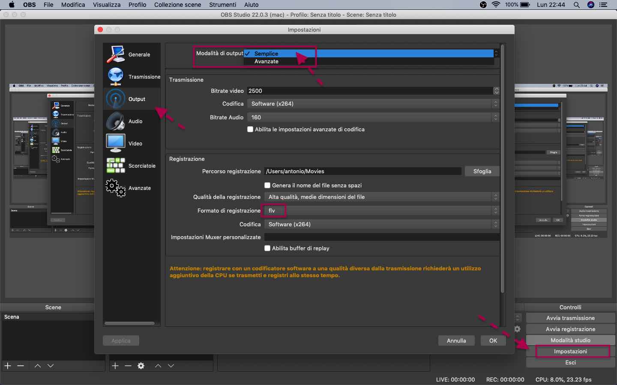The width and height of the screenshot is (617, 385).
Task: Click Avvia registrazione button
Action: (x=570, y=329)
